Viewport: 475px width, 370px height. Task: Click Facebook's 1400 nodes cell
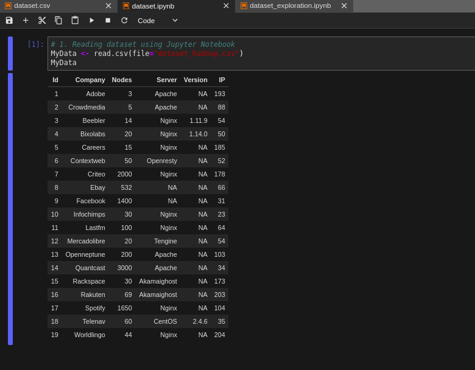click(124, 201)
